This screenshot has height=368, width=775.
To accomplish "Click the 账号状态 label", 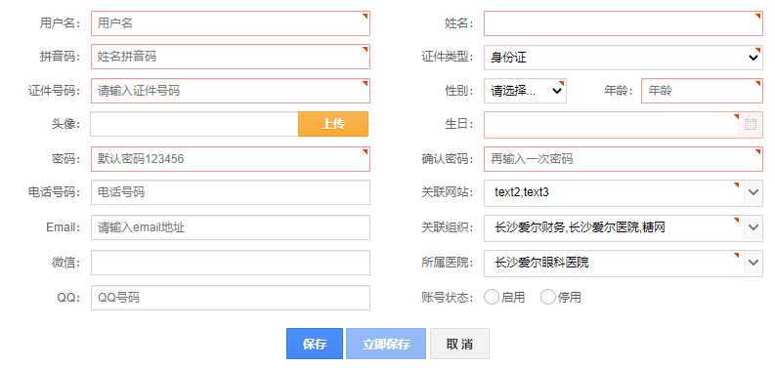I will point(448,298).
